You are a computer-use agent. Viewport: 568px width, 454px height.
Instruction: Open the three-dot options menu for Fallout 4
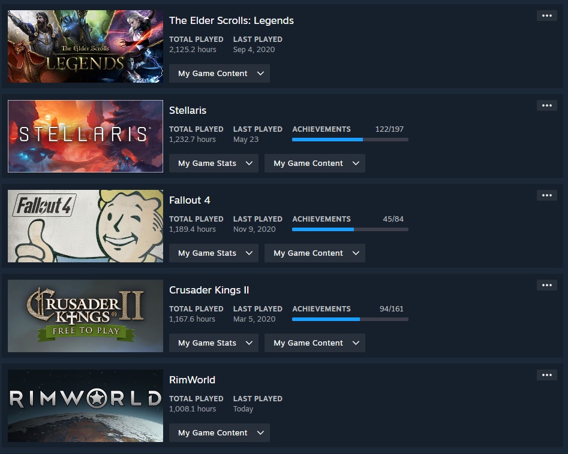(x=546, y=195)
